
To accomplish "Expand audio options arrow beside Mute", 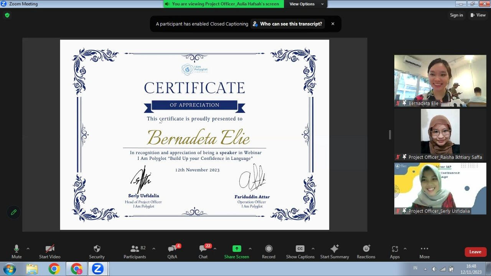I will pyautogui.click(x=28, y=248).
